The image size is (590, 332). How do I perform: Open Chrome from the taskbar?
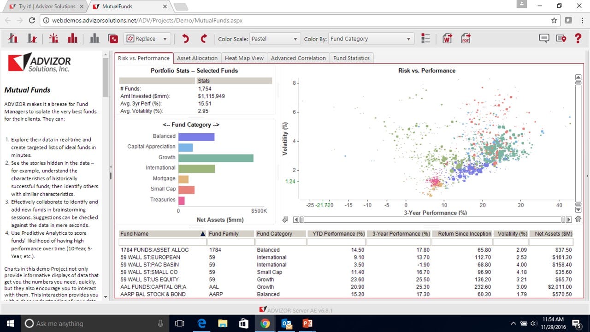point(265,323)
